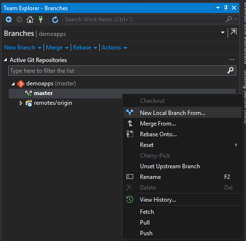246x241 pixels.
Task: Click the Refresh icon in toolbar
Action: tap(55, 19)
